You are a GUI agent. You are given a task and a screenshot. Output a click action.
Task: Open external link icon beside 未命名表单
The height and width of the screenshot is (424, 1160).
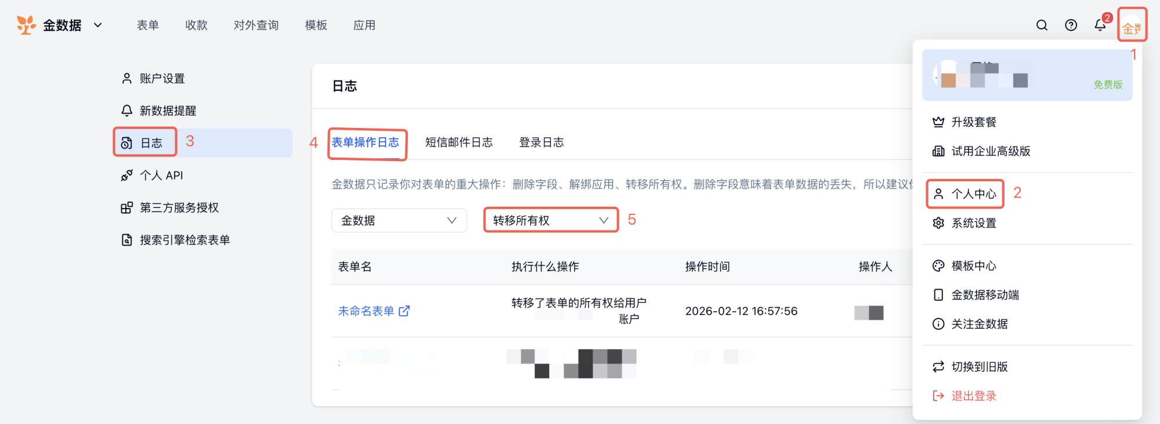(x=404, y=311)
